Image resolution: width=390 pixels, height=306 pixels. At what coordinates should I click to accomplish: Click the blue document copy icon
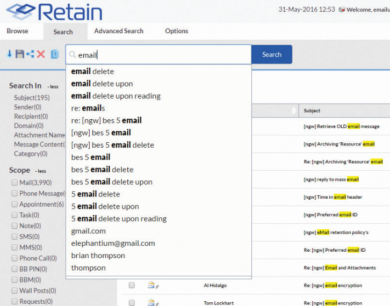point(54,54)
